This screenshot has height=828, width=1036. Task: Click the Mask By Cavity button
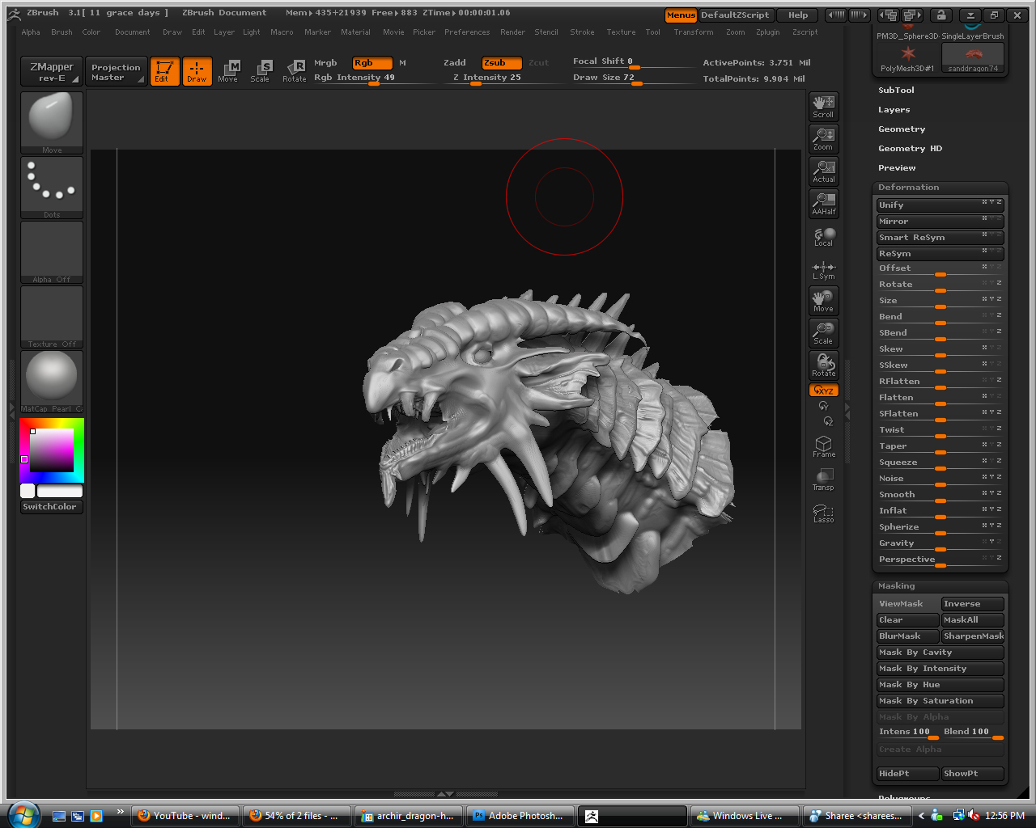[x=940, y=653]
